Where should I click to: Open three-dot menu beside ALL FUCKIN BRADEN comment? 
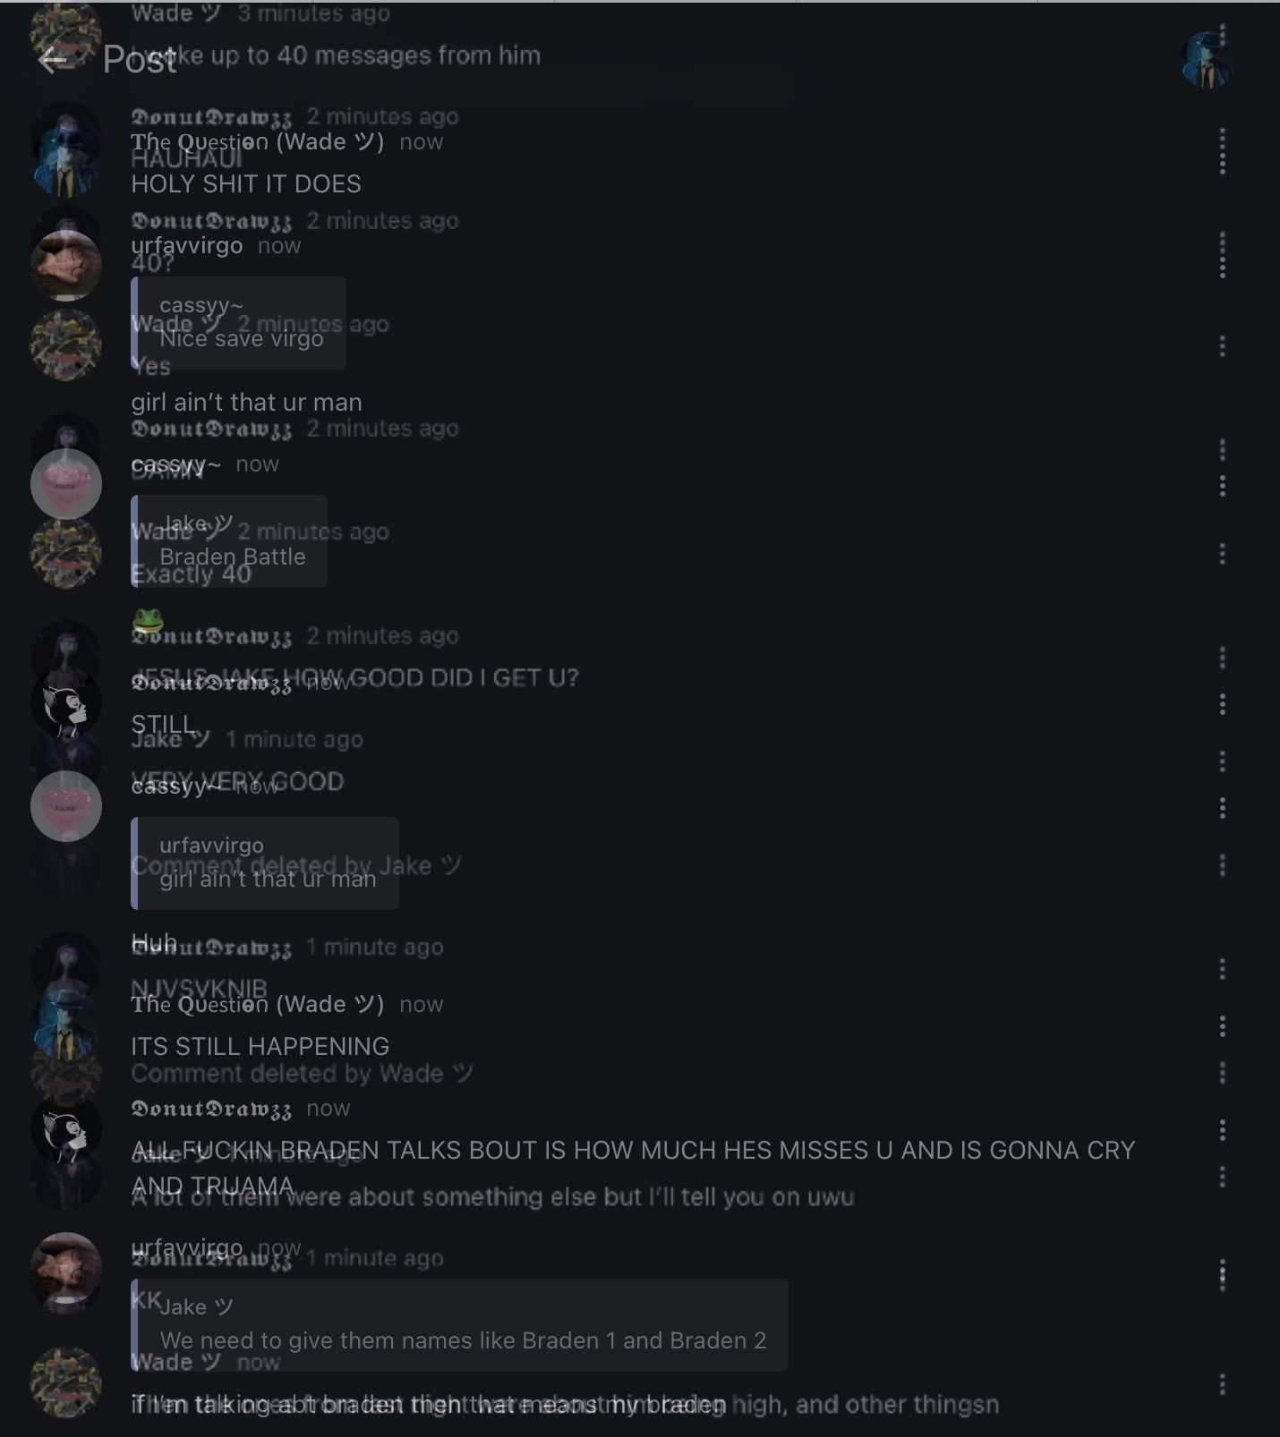point(1222,1130)
